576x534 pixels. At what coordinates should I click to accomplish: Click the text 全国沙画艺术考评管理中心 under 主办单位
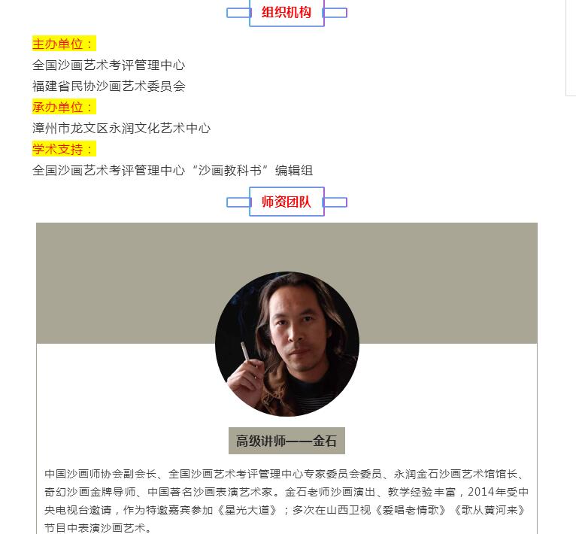click(108, 65)
